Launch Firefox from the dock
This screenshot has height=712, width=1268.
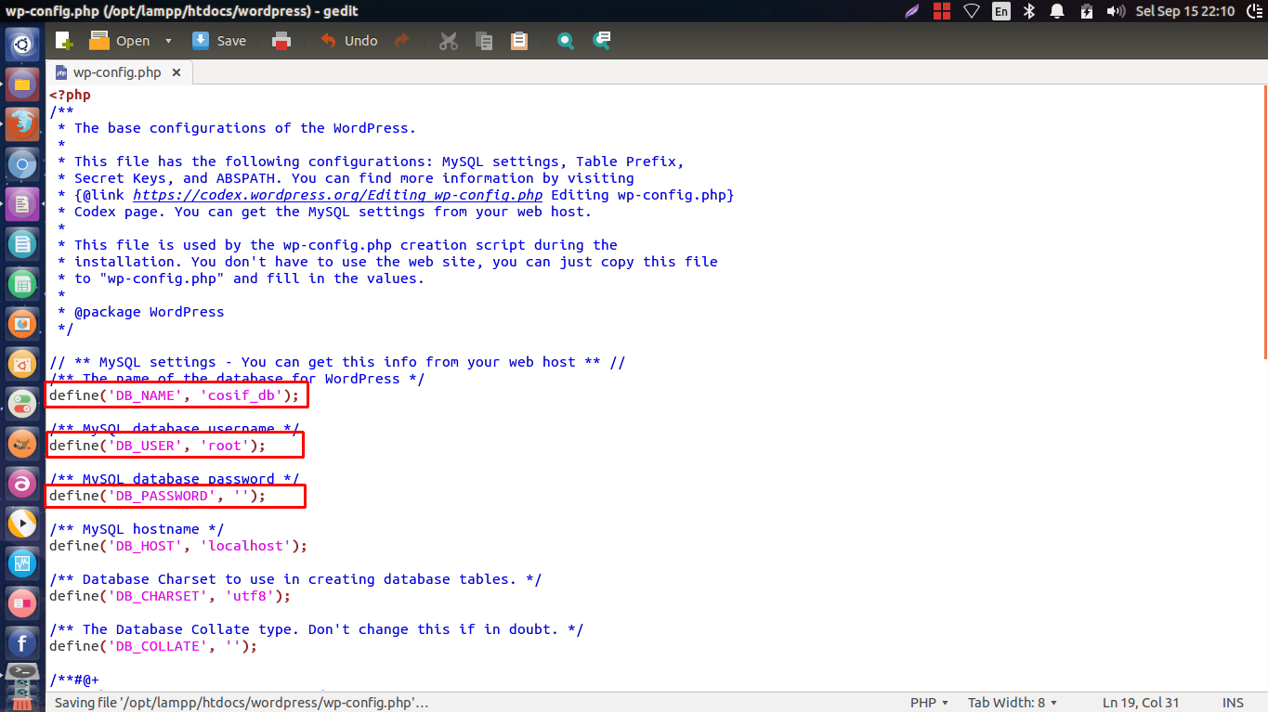(x=22, y=123)
